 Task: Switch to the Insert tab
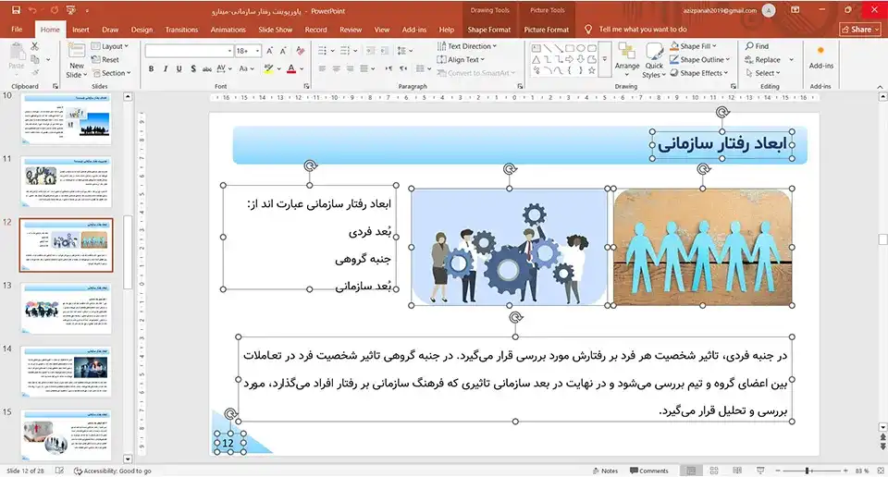tap(80, 30)
